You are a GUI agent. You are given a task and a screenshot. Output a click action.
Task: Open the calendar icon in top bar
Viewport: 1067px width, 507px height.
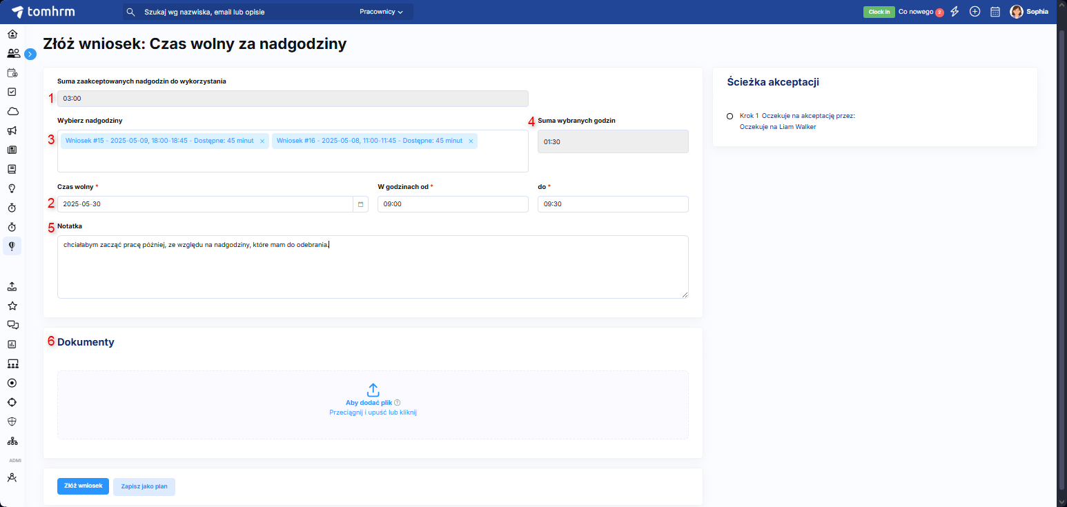[995, 12]
